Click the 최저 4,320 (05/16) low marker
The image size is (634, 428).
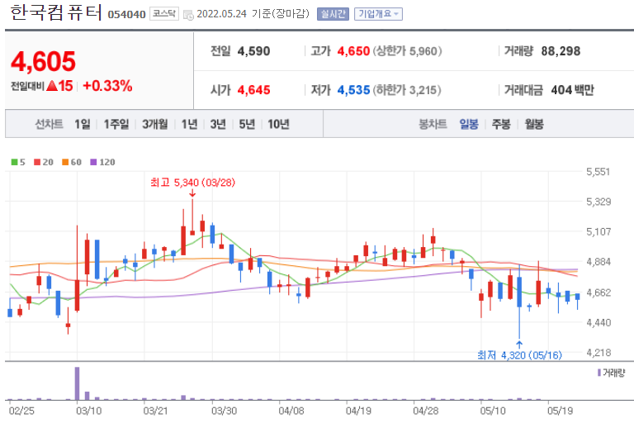coord(519,355)
